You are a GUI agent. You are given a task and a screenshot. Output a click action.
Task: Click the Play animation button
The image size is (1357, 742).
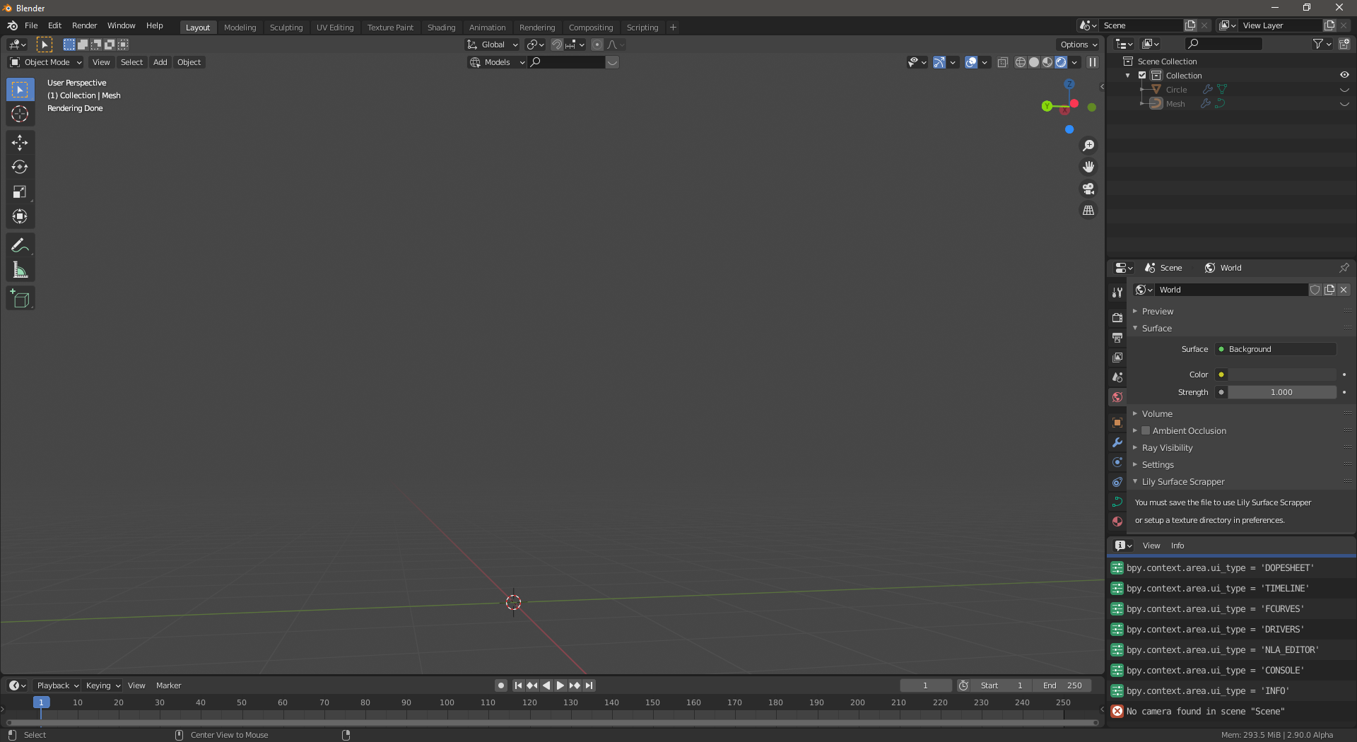[560, 685]
